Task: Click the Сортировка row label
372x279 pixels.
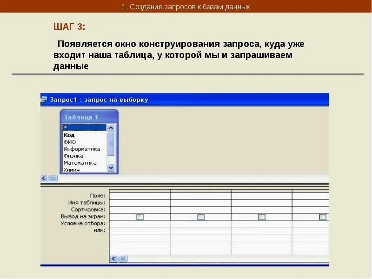Action: click(x=88, y=210)
